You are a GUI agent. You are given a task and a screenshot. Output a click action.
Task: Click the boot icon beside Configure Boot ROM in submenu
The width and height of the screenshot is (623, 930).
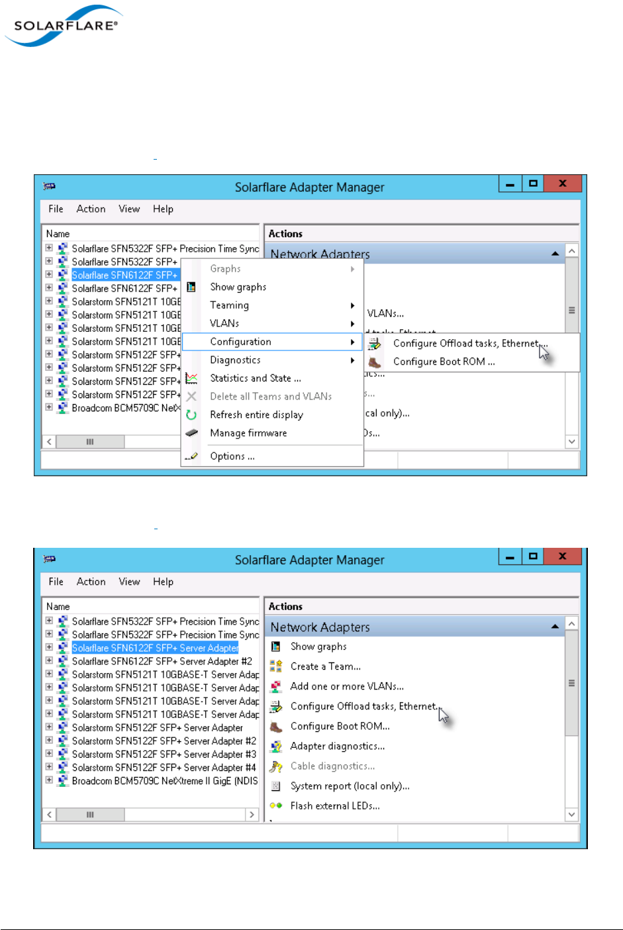pos(375,362)
